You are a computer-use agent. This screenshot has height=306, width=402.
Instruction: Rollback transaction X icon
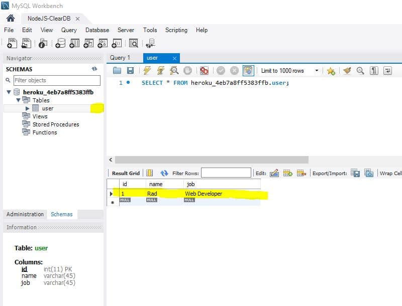pyautogui.click(x=234, y=70)
